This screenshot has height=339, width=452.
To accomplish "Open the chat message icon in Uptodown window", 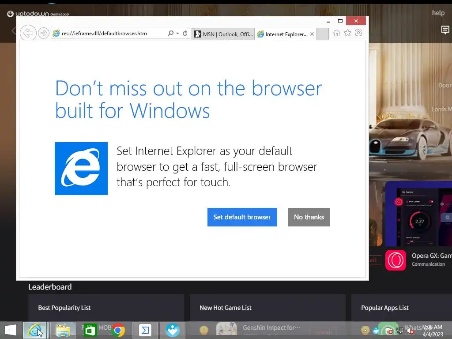I will [x=445, y=30].
